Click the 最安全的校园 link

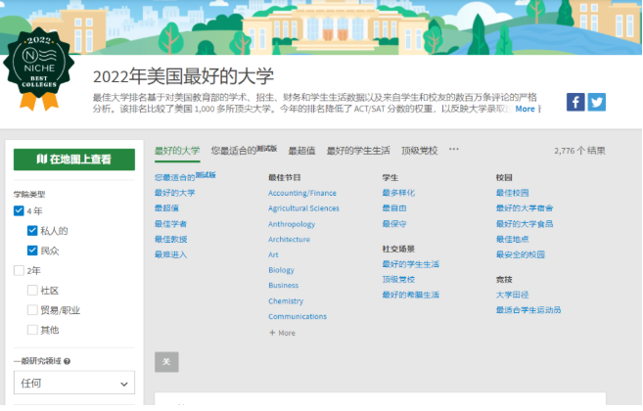(521, 254)
